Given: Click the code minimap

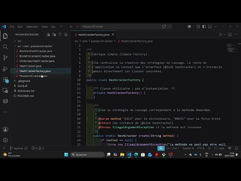Looking at the screenshot, I should [x=232, y=48].
